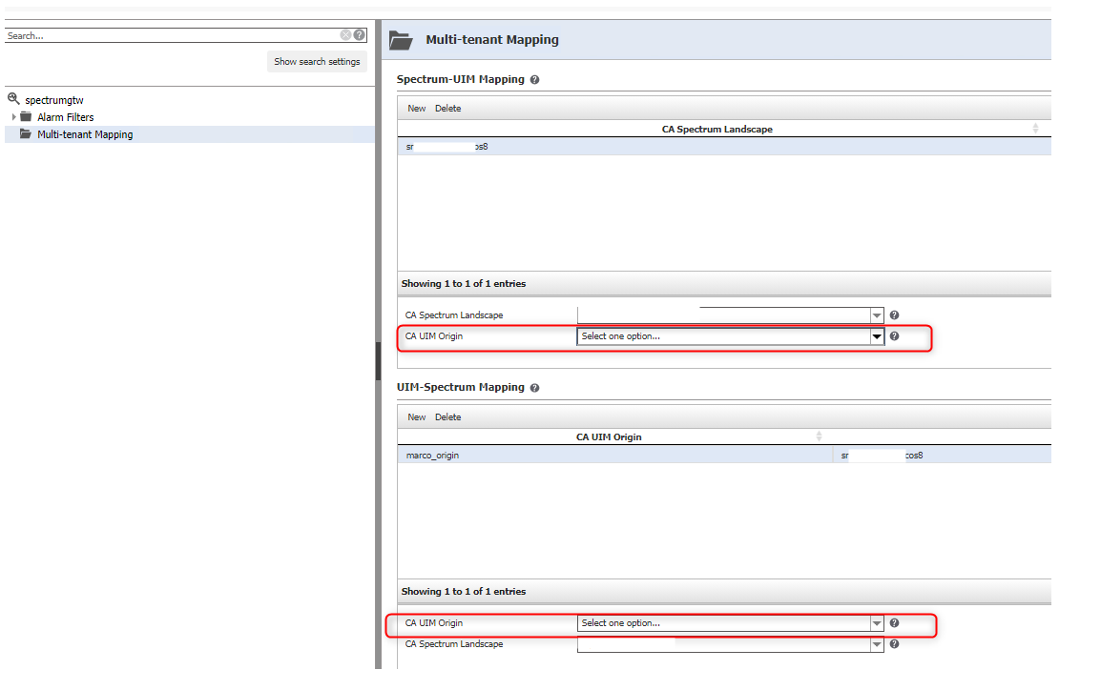Sort the CA Spectrum Landscape column using the sort arrows
Image resolution: width=1101 pixels, height=690 pixels.
tap(1035, 129)
